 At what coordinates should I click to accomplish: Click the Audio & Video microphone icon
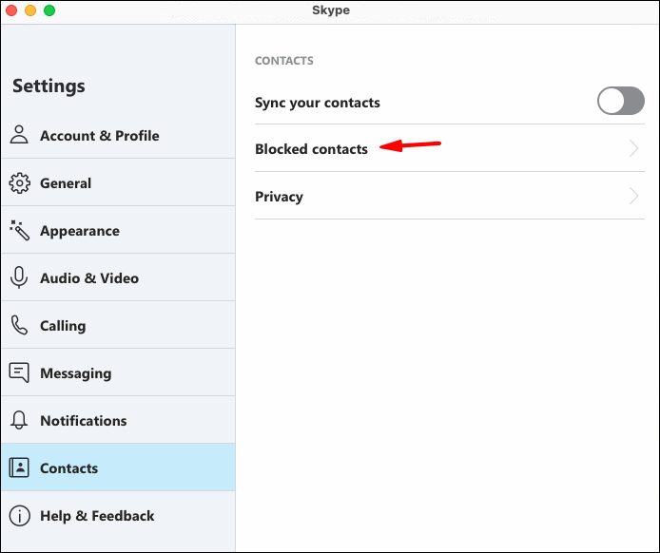[x=19, y=277]
